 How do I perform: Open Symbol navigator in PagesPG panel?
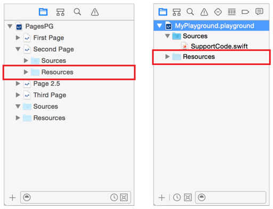point(60,12)
